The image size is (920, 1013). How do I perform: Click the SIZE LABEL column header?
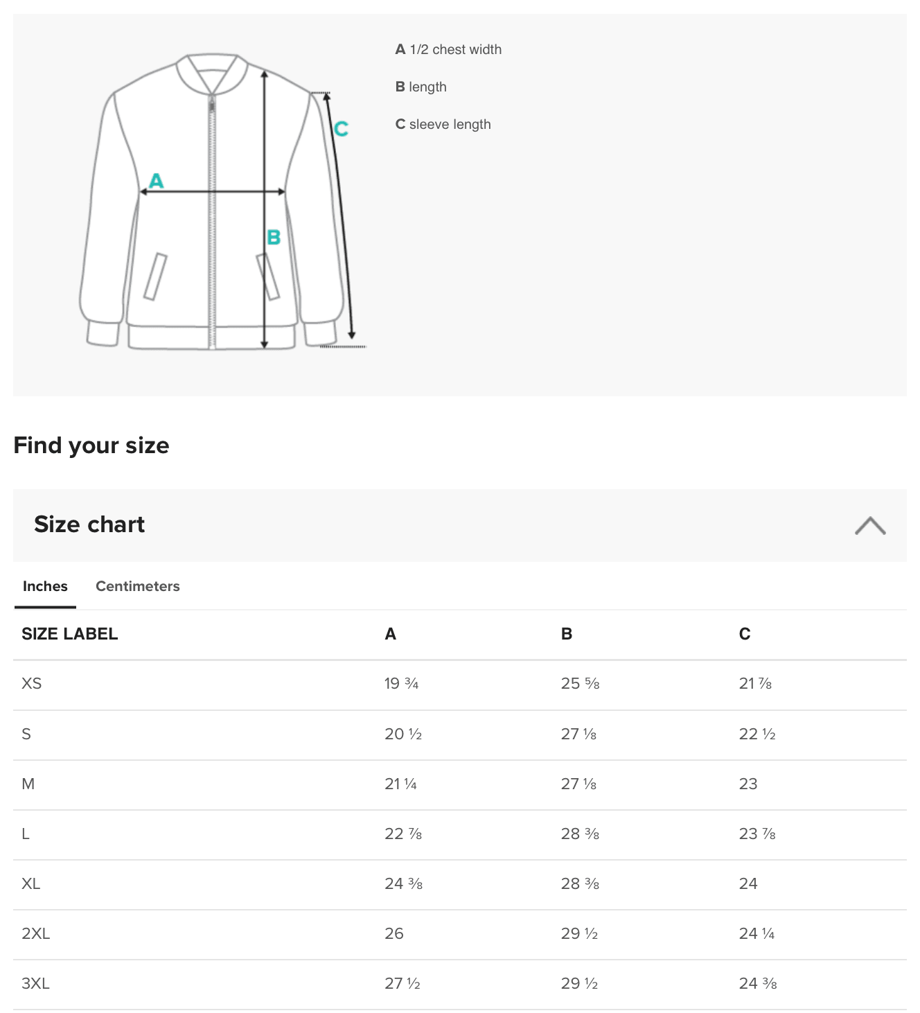[x=69, y=634]
